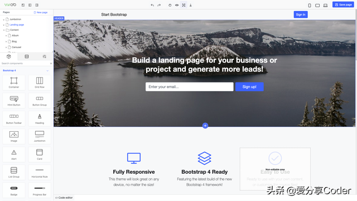357x201 pixels.
Task: Focus the Search components field
Action: click(x=25, y=63)
